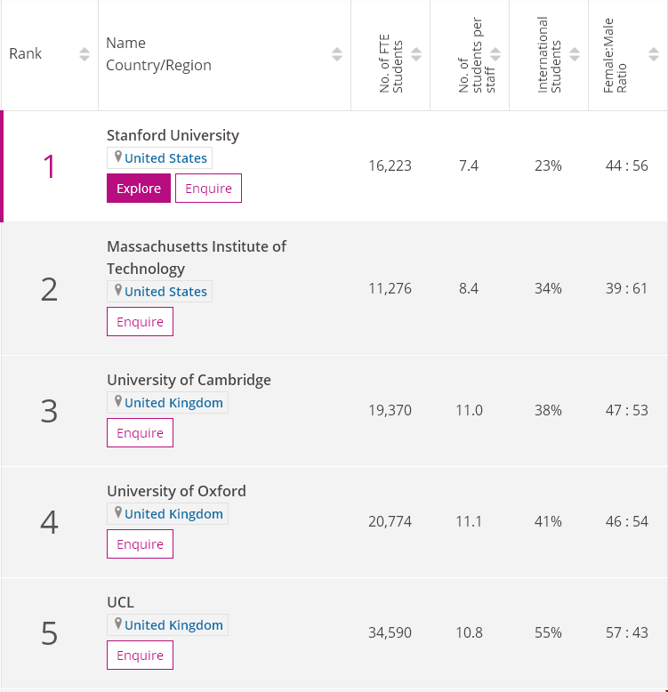The width and height of the screenshot is (668, 692).
Task: Follow the UCL university name link
Action: pyautogui.click(x=120, y=602)
